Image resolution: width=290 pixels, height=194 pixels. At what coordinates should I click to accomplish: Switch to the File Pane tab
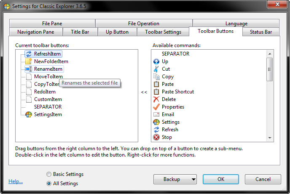[52, 24]
